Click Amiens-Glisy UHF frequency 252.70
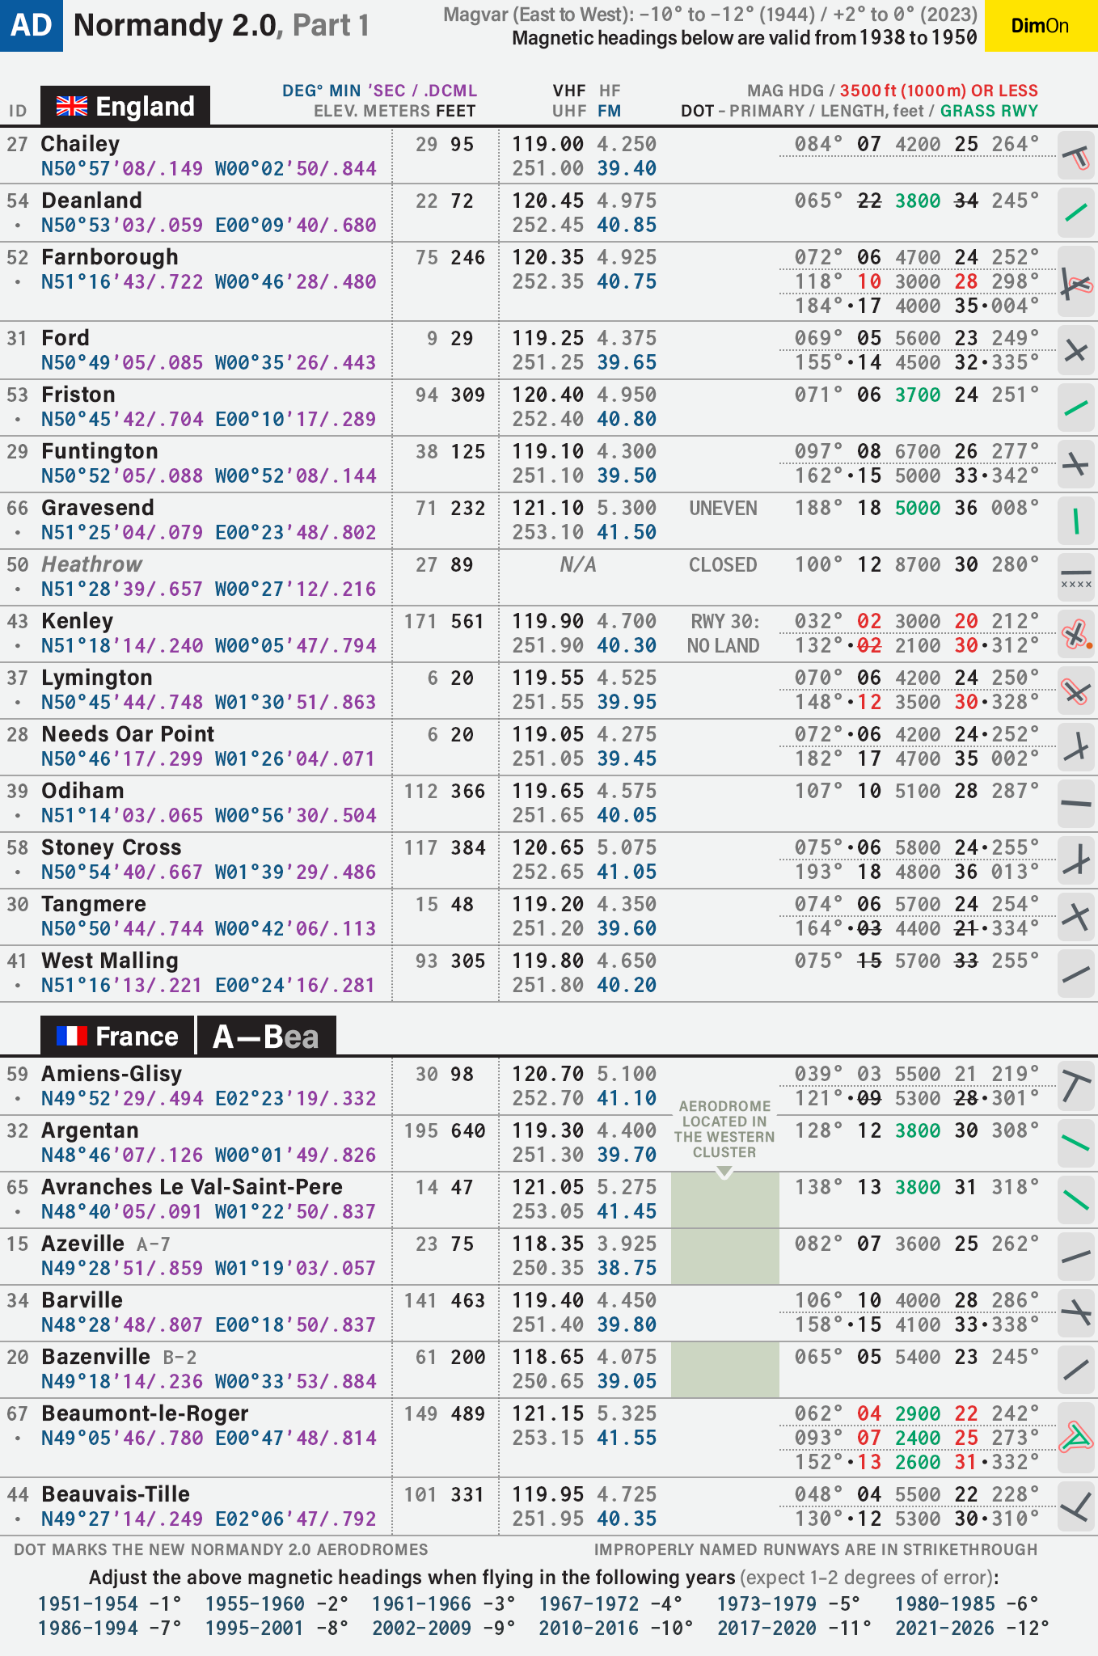This screenshot has width=1098, height=1656. tap(547, 1098)
